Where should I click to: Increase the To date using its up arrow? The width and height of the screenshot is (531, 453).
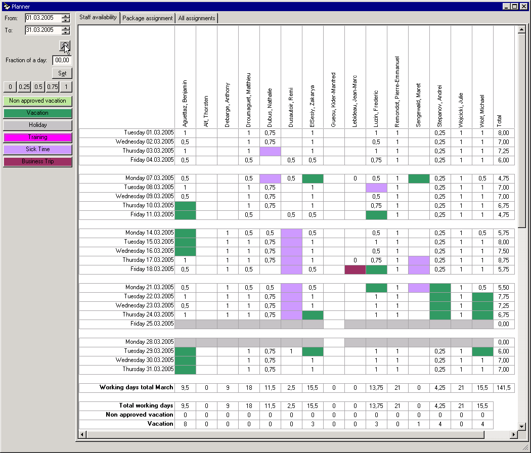(x=66, y=28)
